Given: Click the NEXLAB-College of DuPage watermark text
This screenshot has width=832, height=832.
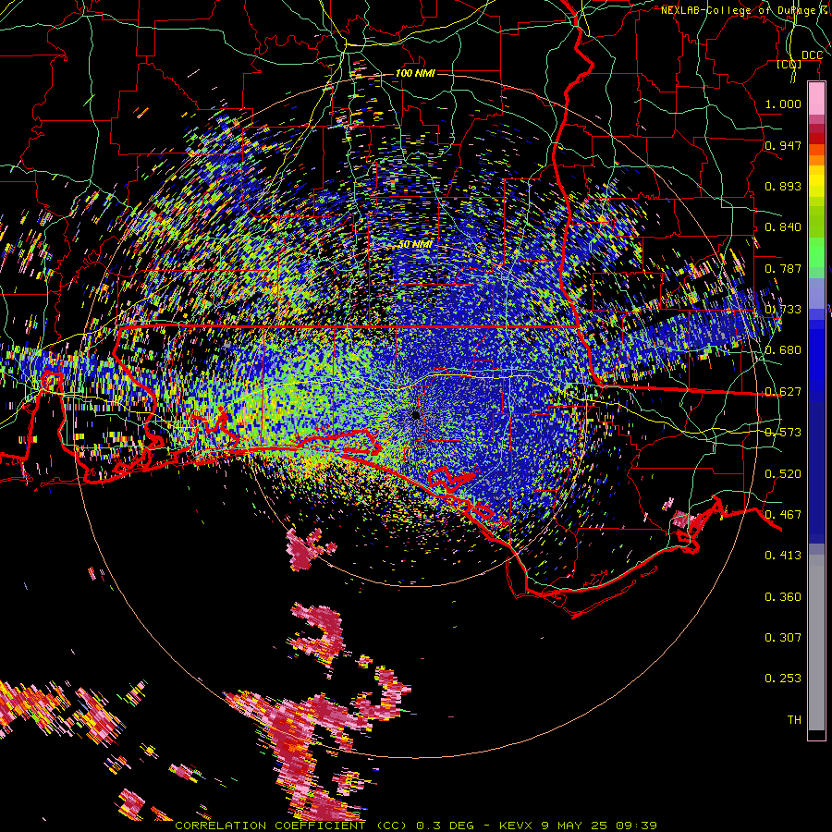Looking at the screenshot, I should point(745,10).
